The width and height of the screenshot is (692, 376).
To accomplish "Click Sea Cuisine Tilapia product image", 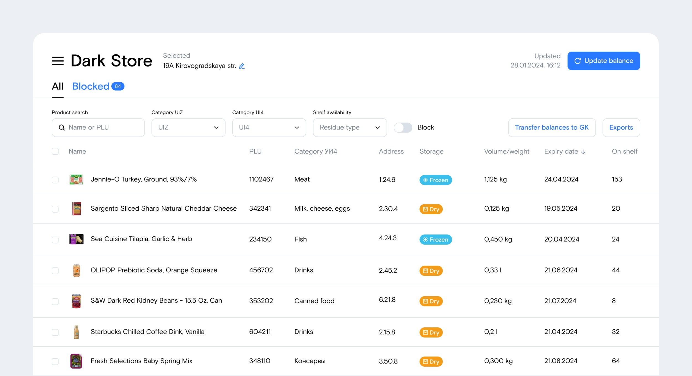I will coord(76,239).
